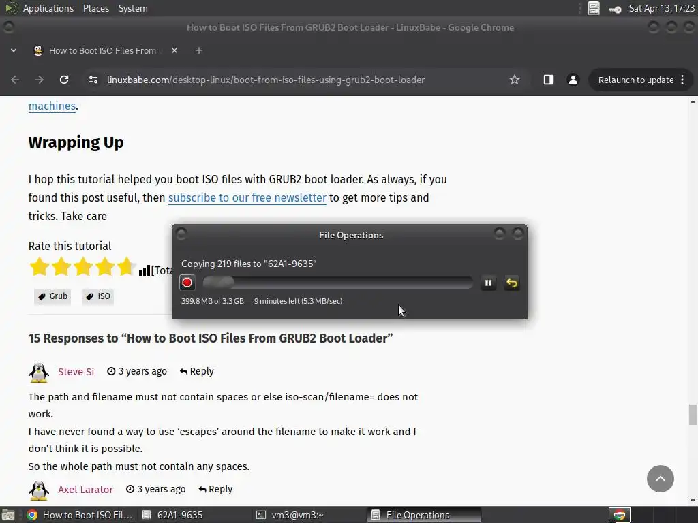Click the 15 Responses heading
The width and height of the screenshot is (698, 523).
(x=211, y=338)
